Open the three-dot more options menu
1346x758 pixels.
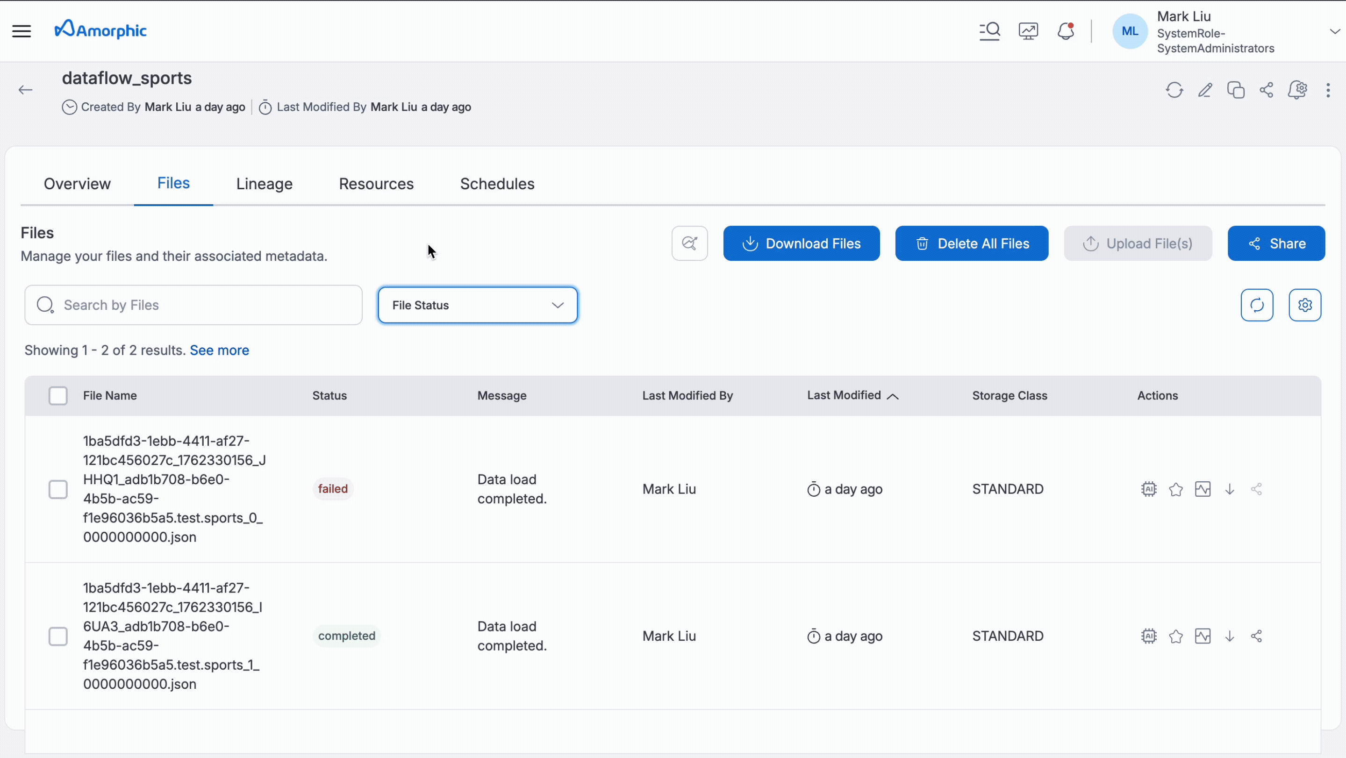[1328, 90]
